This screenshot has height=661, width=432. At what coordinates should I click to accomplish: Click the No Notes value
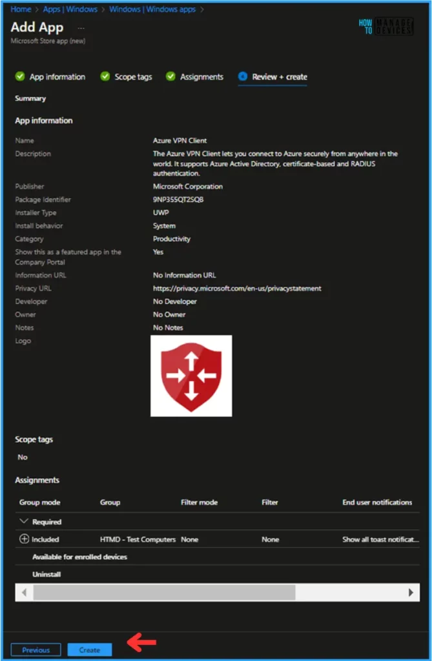pos(168,327)
